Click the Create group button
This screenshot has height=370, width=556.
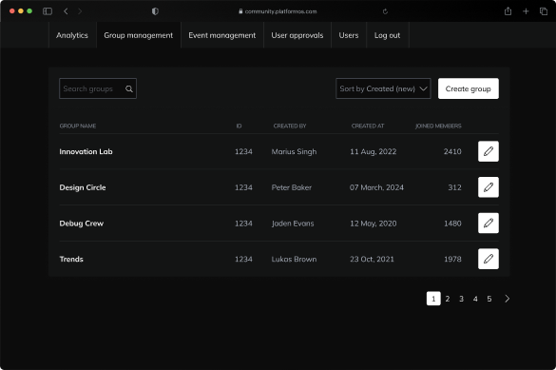tap(468, 88)
